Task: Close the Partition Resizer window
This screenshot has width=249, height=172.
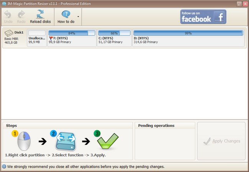Action: [245, 4]
